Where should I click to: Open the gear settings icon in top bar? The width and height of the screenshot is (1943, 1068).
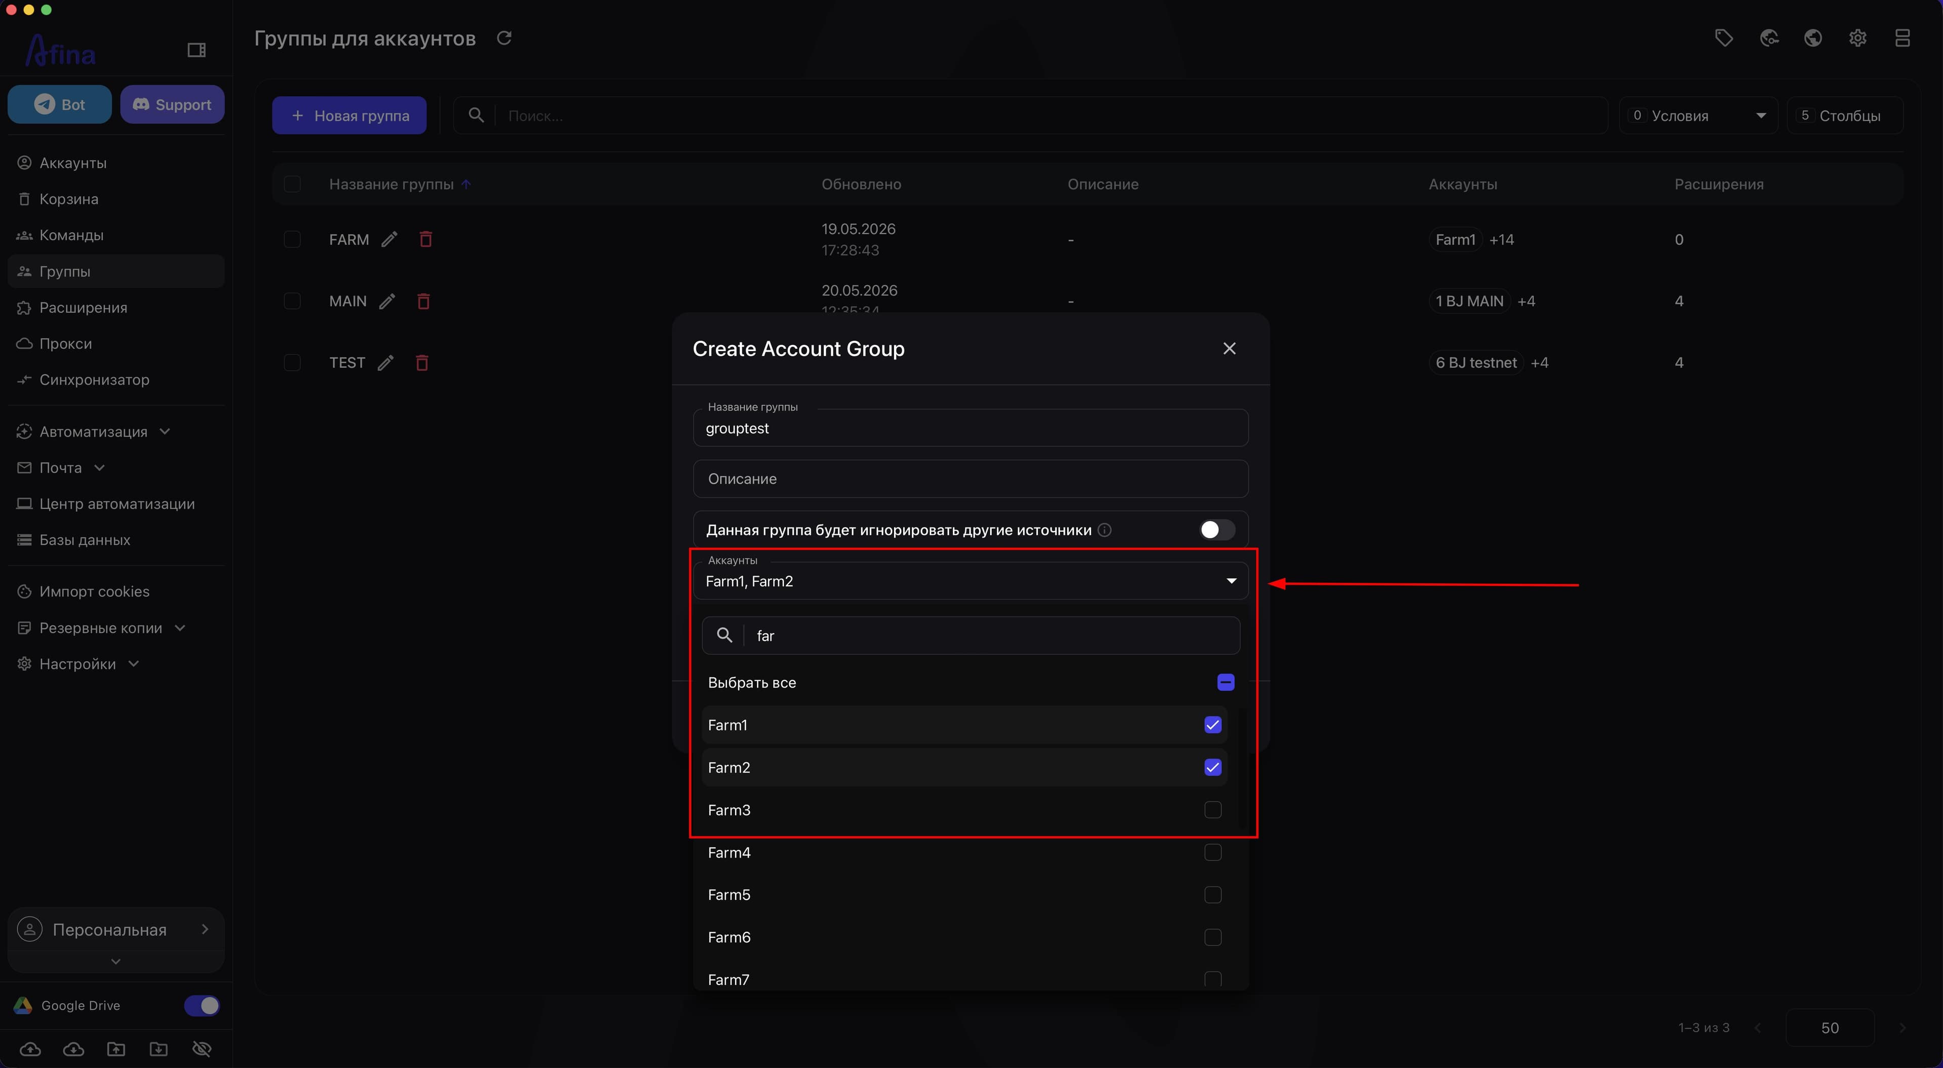[x=1858, y=38]
